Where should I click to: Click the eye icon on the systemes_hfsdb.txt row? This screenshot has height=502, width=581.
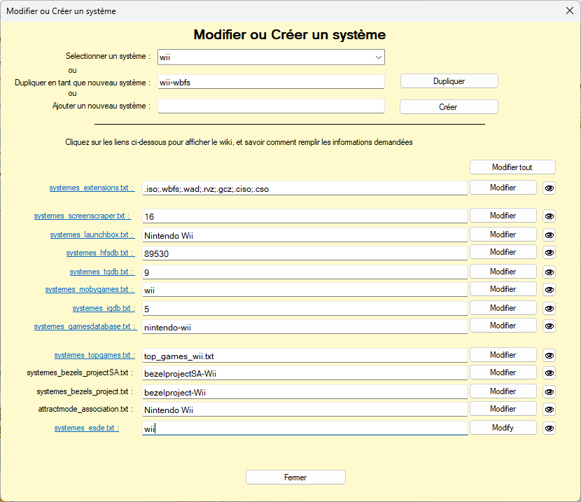[549, 253]
